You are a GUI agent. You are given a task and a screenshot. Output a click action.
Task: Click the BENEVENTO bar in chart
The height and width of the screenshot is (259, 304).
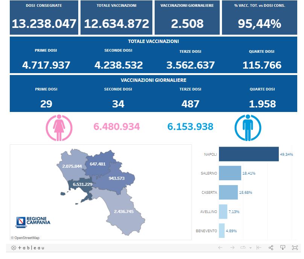tap(222, 231)
